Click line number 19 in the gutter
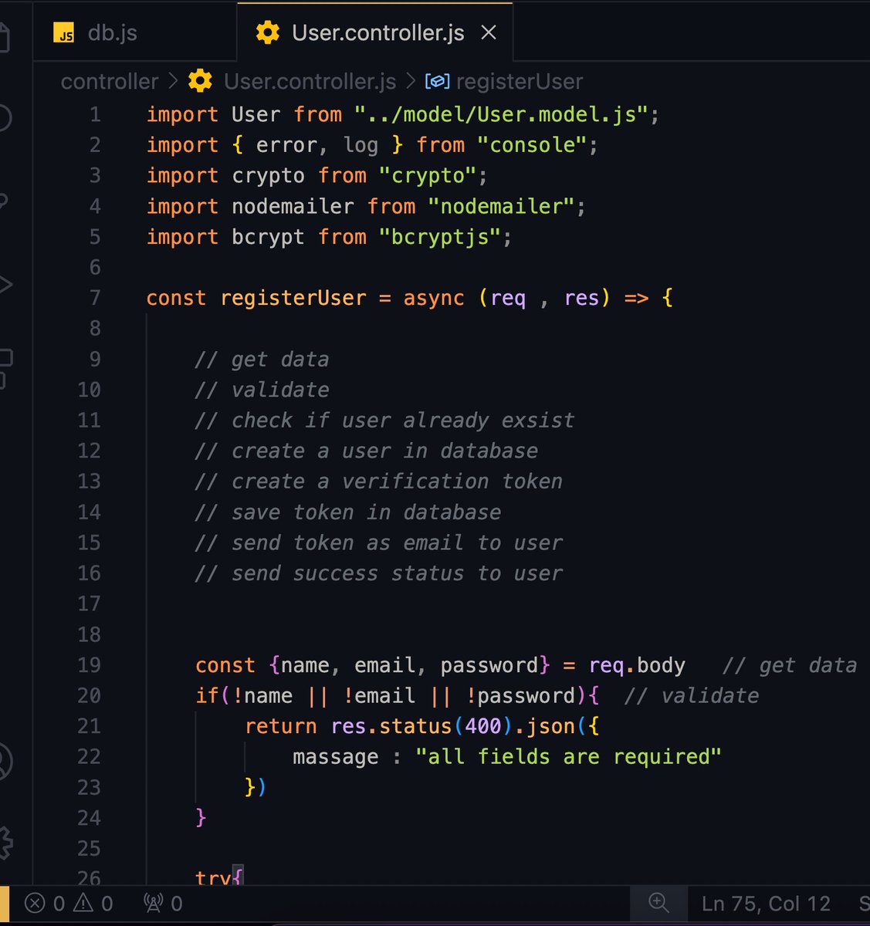The image size is (870, 926). point(89,665)
